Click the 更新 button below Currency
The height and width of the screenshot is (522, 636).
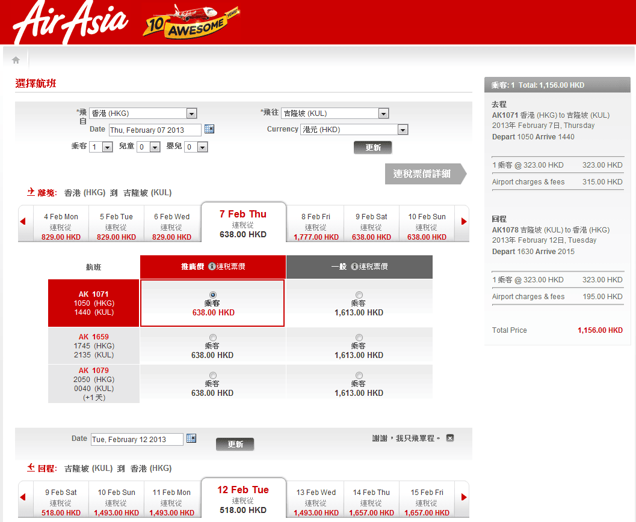[372, 147]
